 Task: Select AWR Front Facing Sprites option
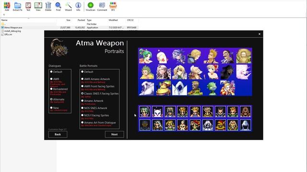coord(83,86)
